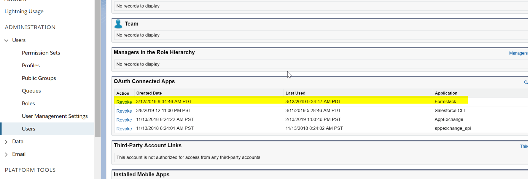
Task: Click ADMINISTRATION sidebar category label
Action: point(30,27)
